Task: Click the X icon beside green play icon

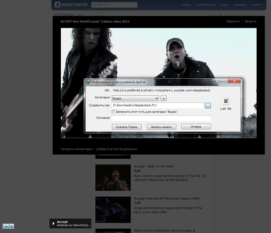Action: pos(12,226)
